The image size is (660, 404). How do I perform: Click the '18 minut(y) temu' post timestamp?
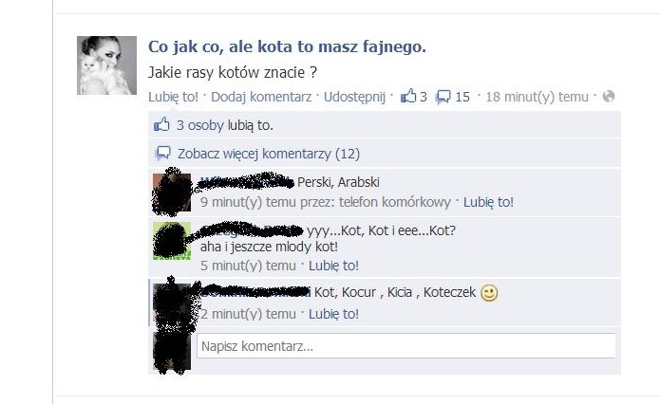pyautogui.click(x=537, y=97)
